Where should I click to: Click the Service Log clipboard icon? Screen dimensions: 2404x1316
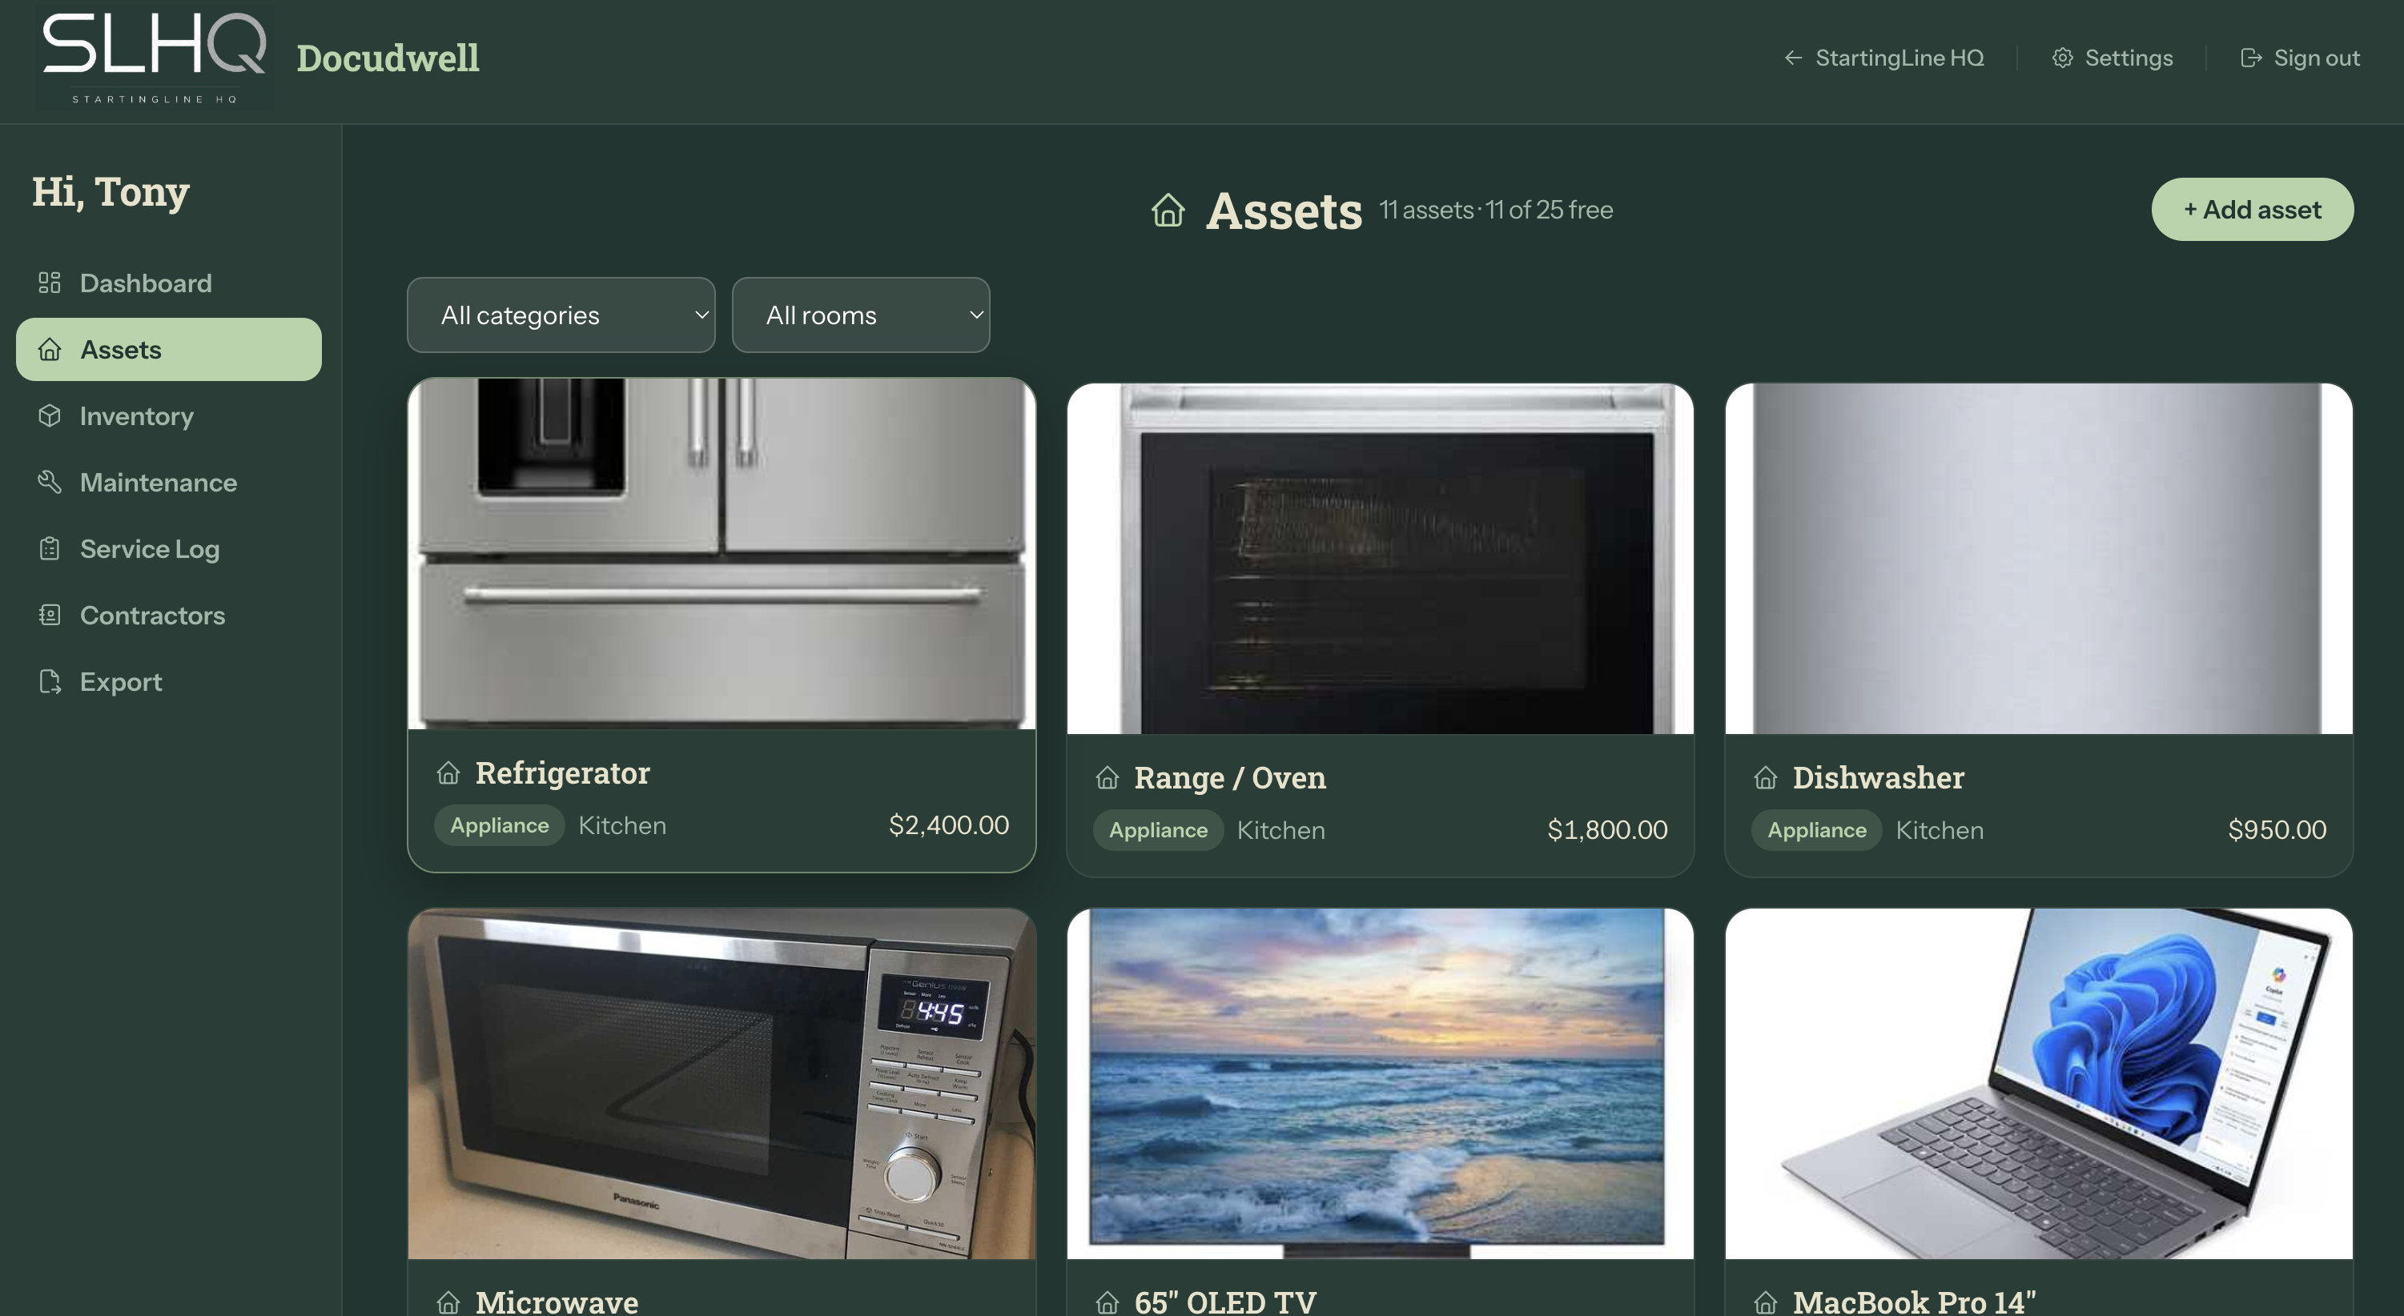(50, 548)
